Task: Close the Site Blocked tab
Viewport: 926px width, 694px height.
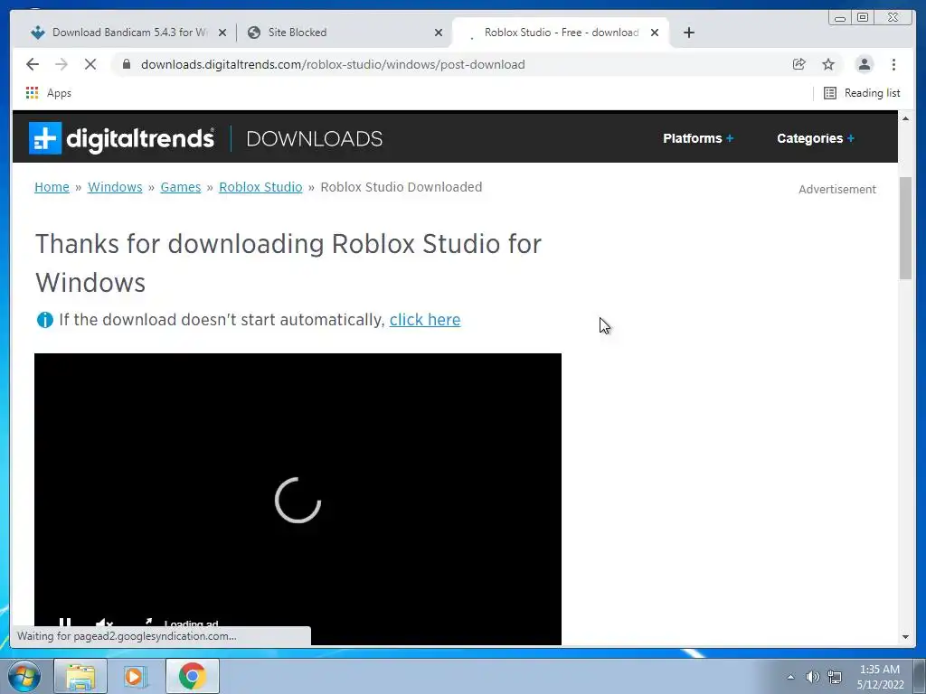Action: tap(439, 33)
